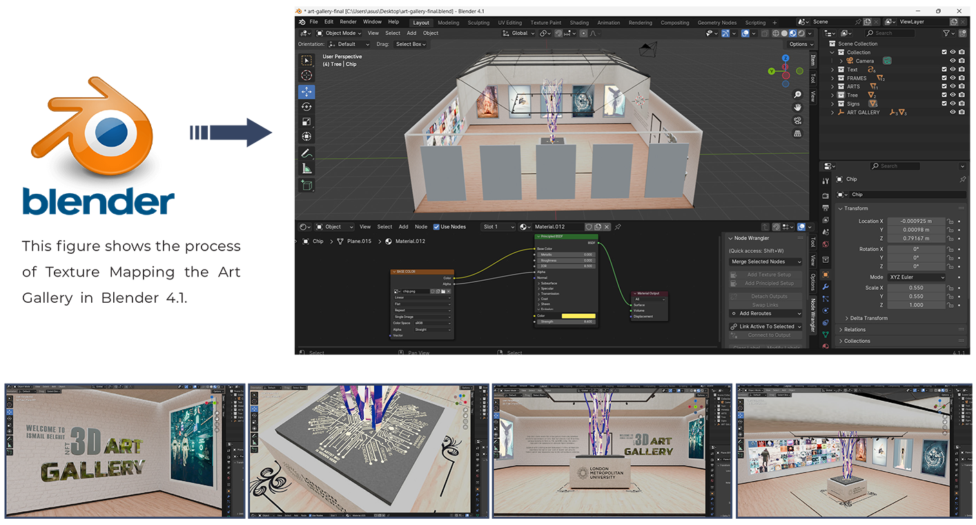Image resolution: width=976 pixels, height=525 pixels.
Task: Click Link Active To Selected button
Action: tap(765, 326)
